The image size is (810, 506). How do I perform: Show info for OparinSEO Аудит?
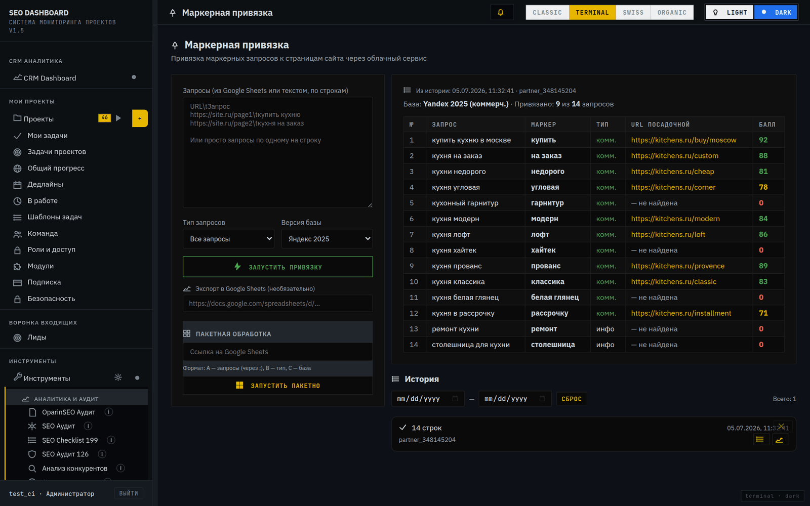(108, 412)
